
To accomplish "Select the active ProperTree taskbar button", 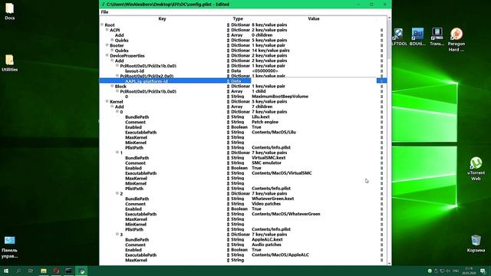I will 82,271.
